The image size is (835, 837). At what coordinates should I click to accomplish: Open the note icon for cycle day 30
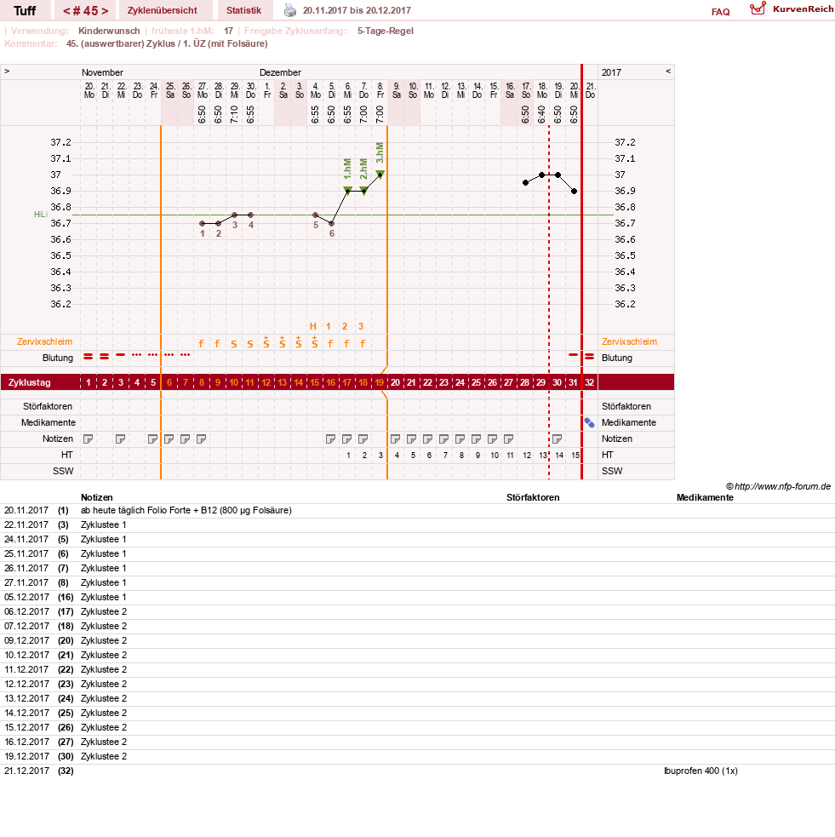557,439
